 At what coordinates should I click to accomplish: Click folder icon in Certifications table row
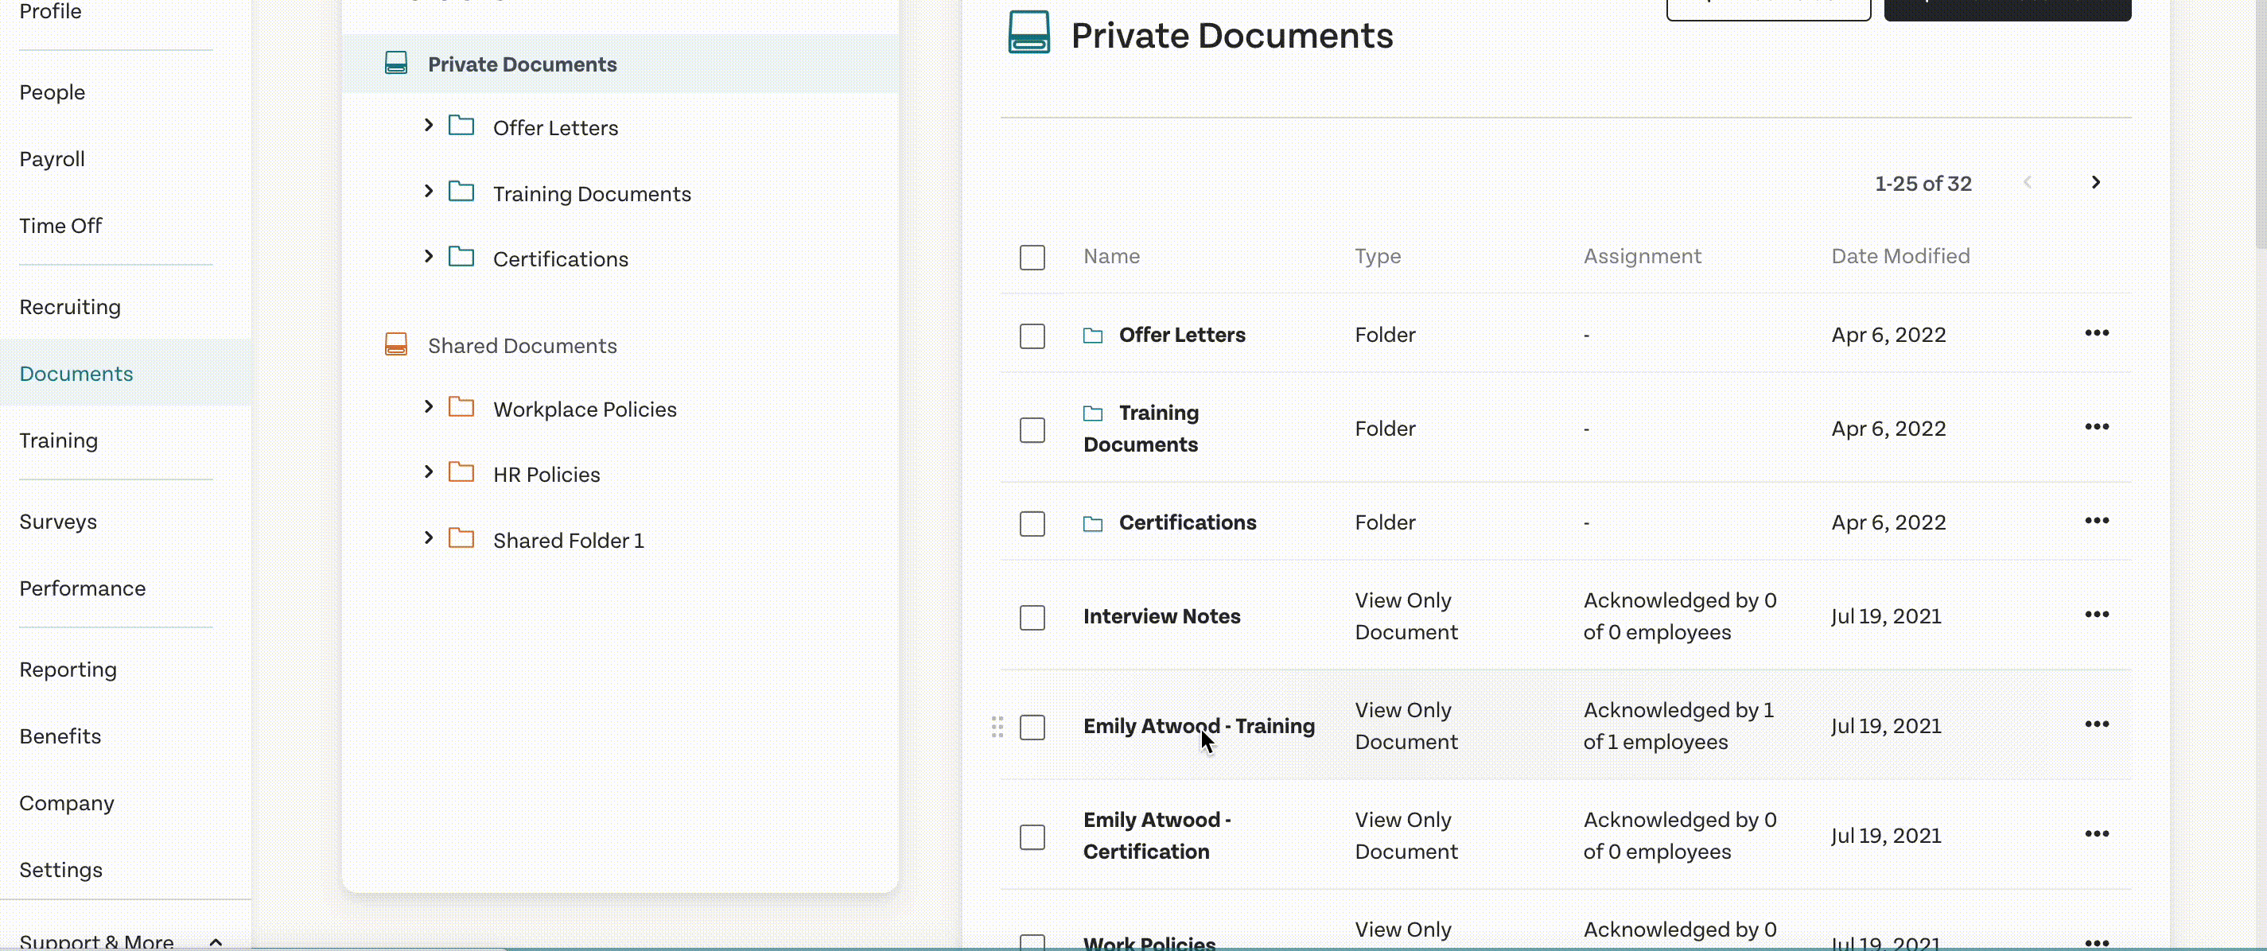tap(1093, 523)
